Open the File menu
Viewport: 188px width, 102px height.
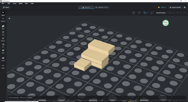click(x=3, y=3)
